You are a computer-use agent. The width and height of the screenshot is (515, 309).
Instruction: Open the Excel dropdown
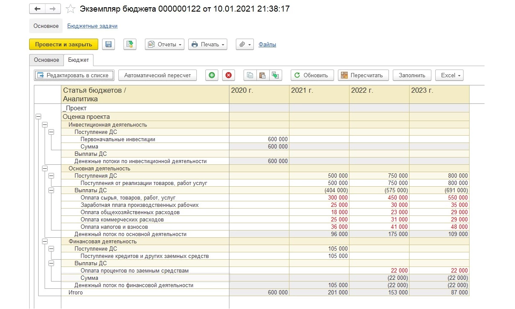pos(449,75)
